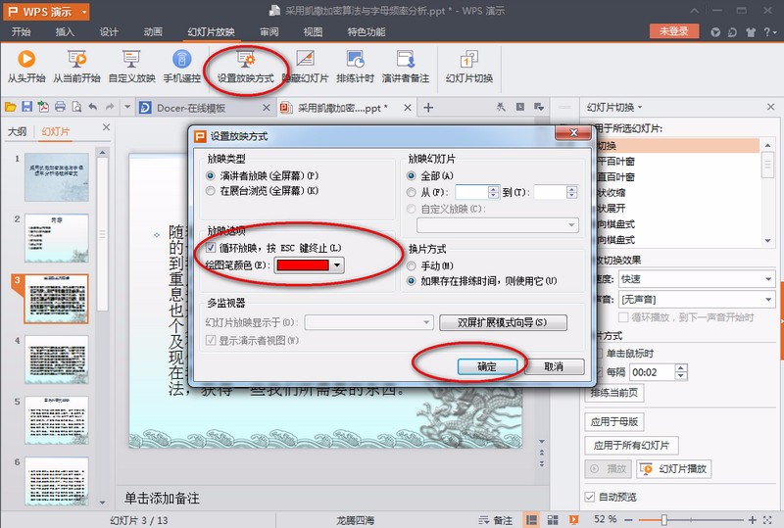
Task: Select 手动 slide advance radio button
Action: 412,265
